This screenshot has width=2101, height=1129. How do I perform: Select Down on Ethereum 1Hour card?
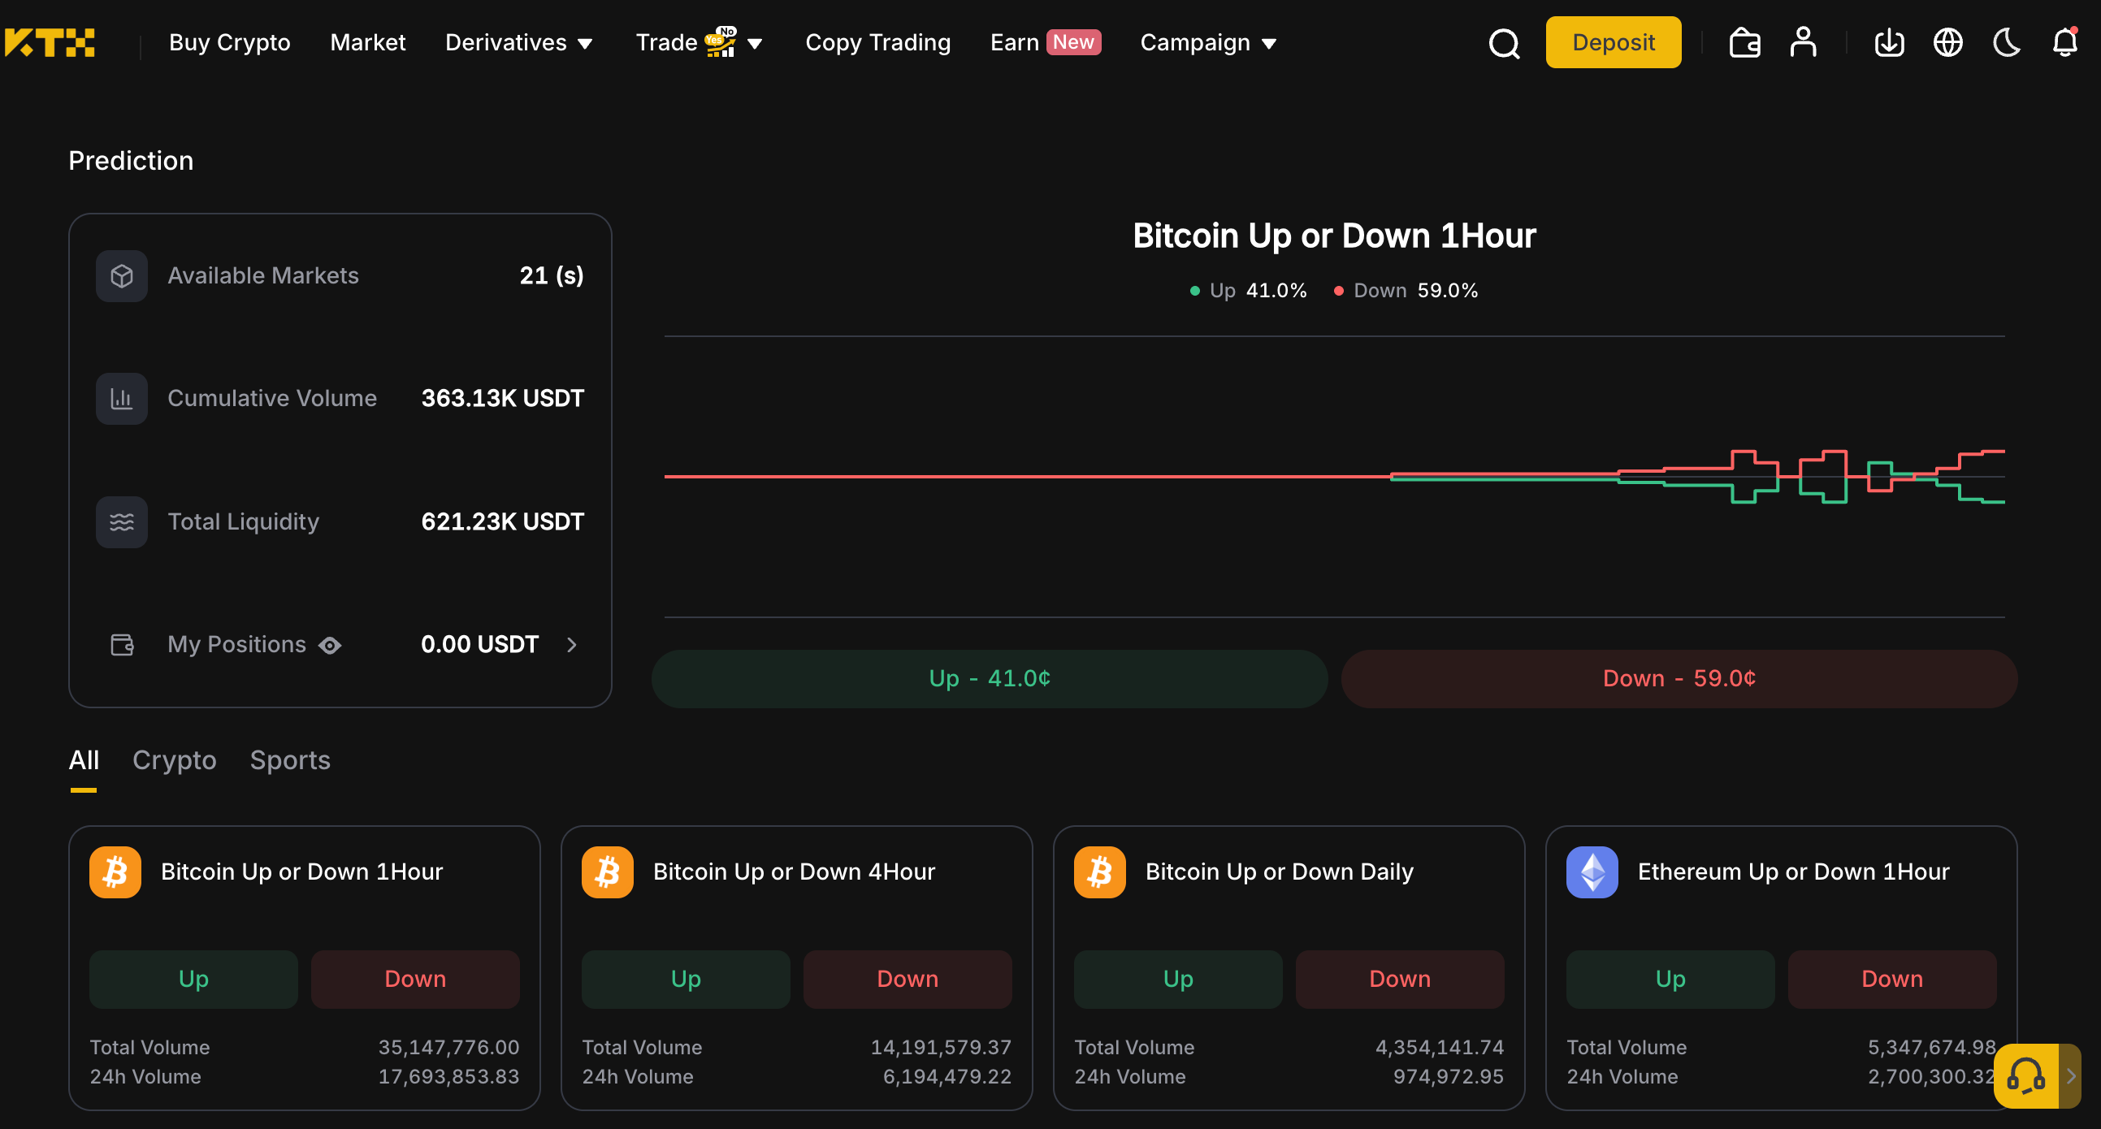click(x=1892, y=979)
